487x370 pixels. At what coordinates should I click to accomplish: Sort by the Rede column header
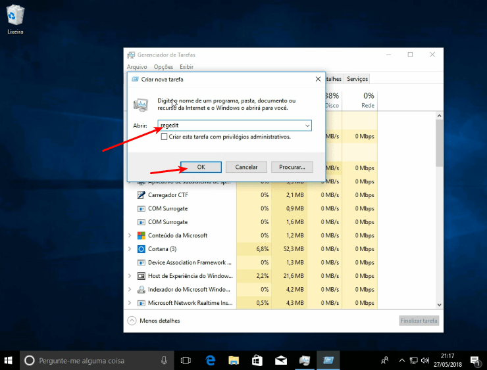click(x=360, y=100)
